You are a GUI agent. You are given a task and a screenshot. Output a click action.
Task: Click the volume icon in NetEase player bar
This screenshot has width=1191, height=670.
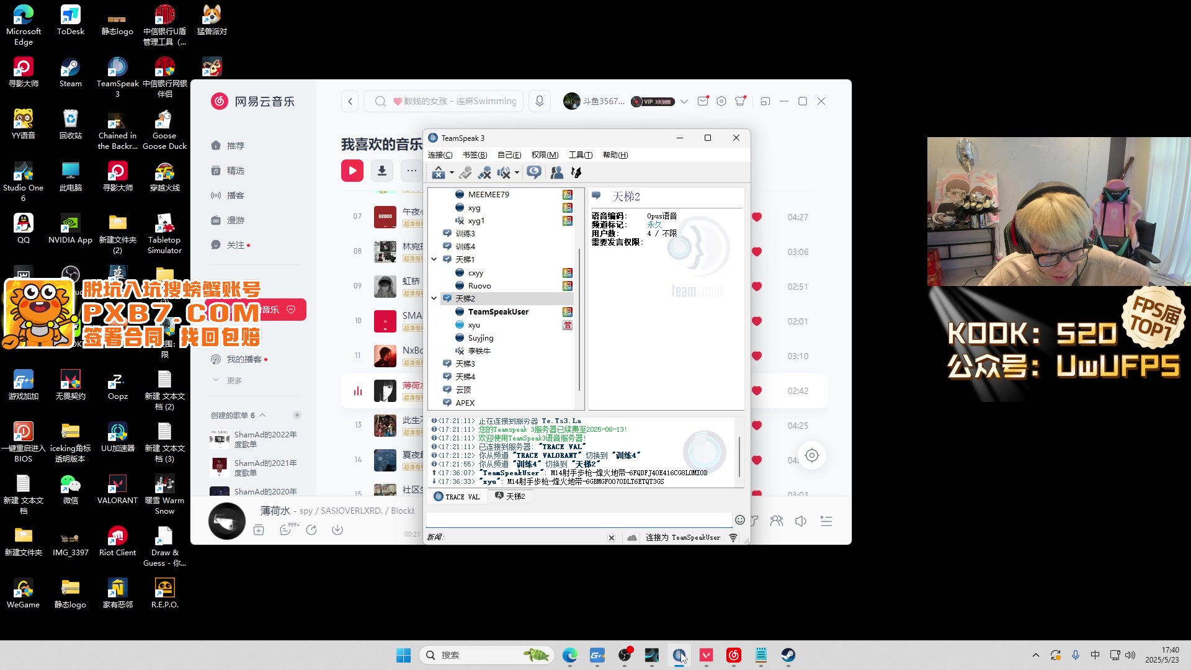pyautogui.click(x=801, y=521)
